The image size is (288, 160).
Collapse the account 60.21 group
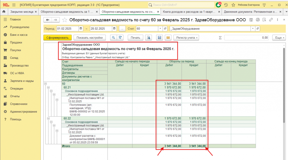click(48, 87)
